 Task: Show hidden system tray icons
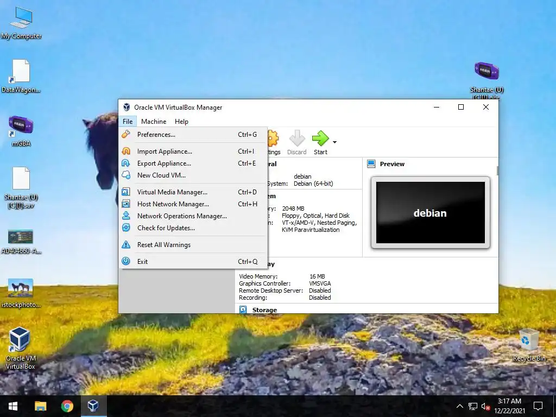point(459,406)
